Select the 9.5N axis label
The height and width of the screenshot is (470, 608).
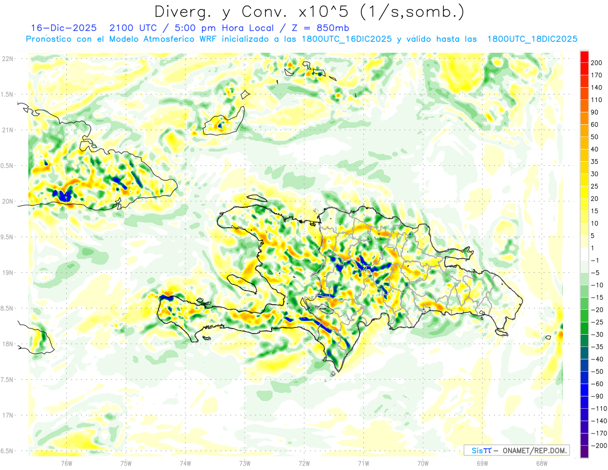click(8, 237)
